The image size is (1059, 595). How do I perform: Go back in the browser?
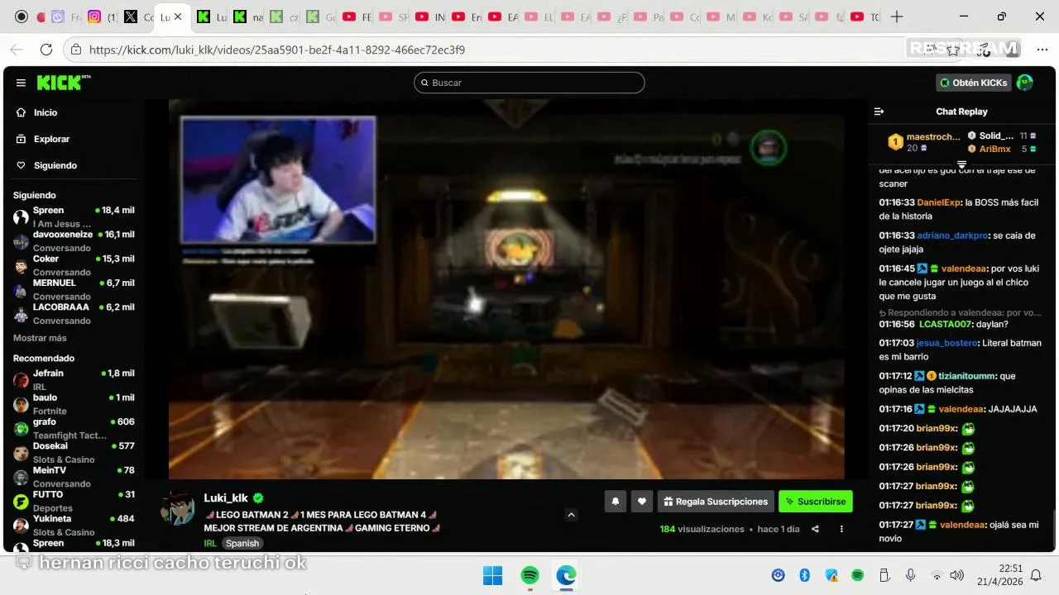click(17, 50)
